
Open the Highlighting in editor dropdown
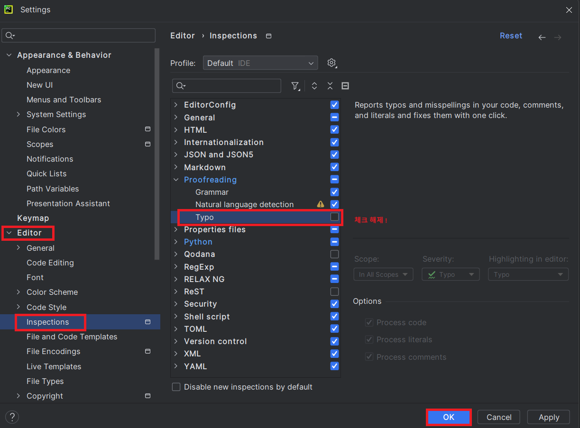pyautogui.click(x=528, y=274)
